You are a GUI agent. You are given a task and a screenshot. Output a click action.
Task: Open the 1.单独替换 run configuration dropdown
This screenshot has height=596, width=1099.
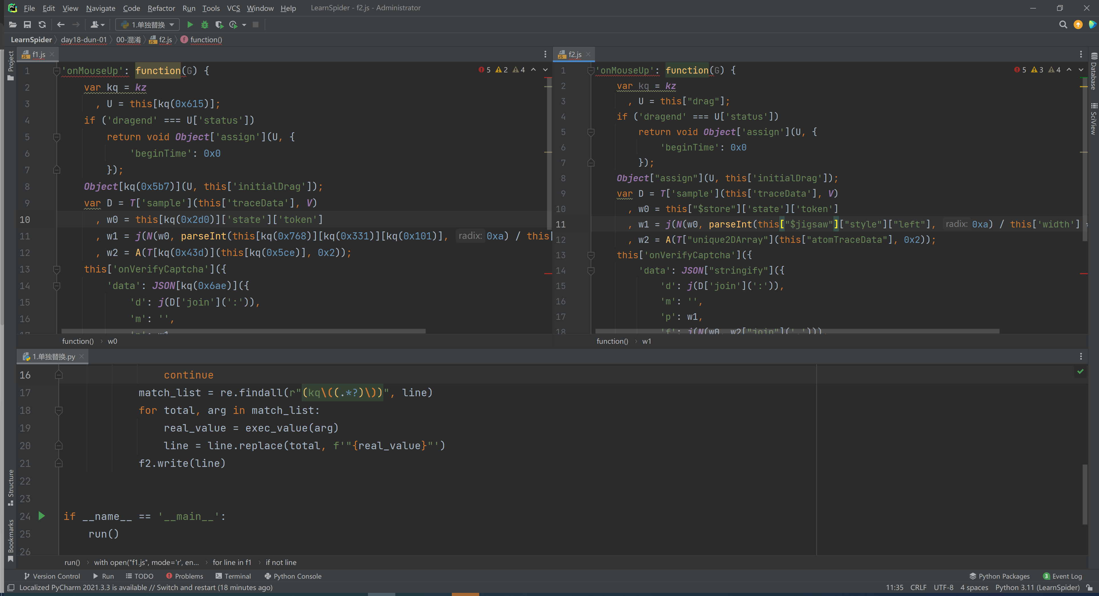click(x=148, y=25)
